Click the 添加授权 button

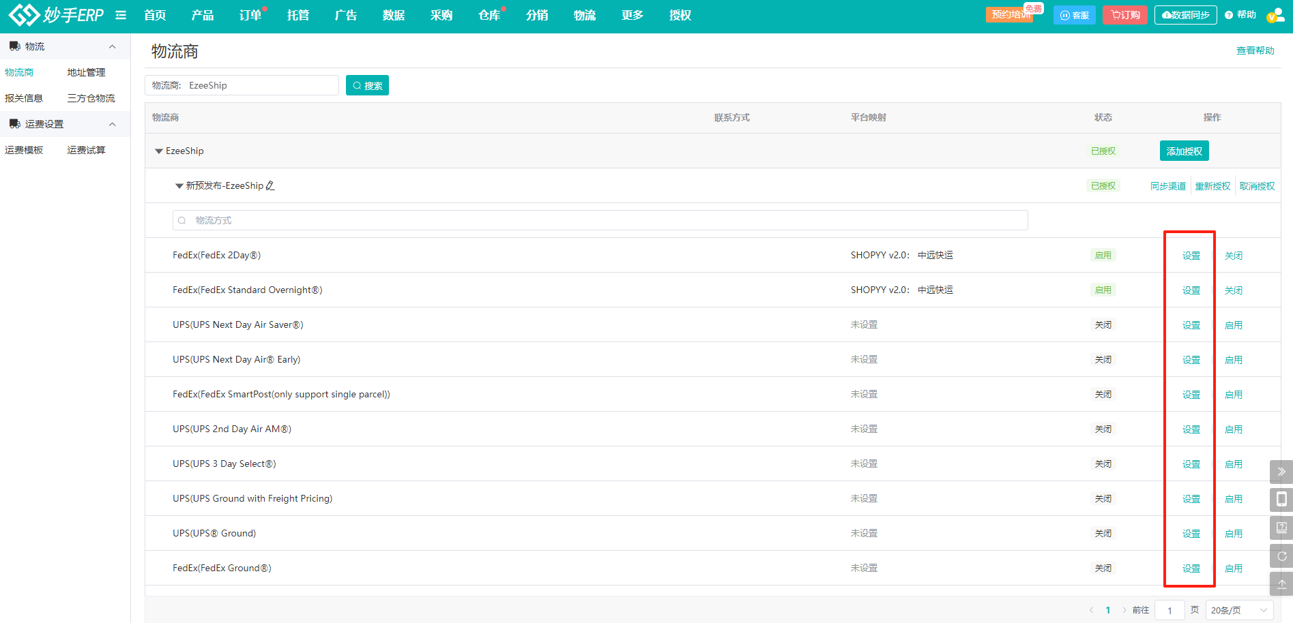click(x=1184, y=151)
